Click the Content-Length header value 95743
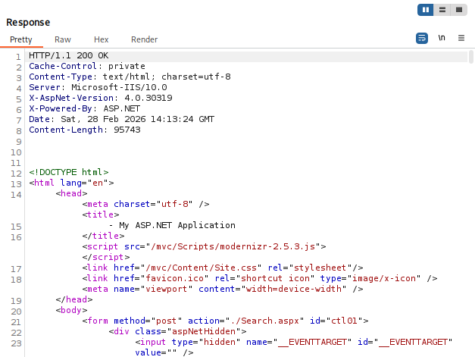Screen dimensions: 475x357 [x=127, y=130]
